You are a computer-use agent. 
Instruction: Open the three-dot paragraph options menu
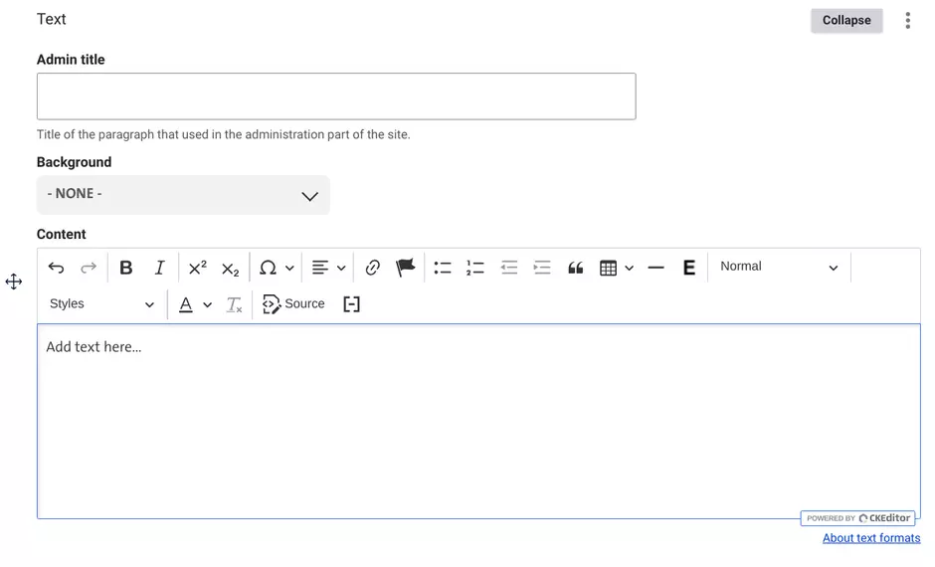tap(907, 20)
